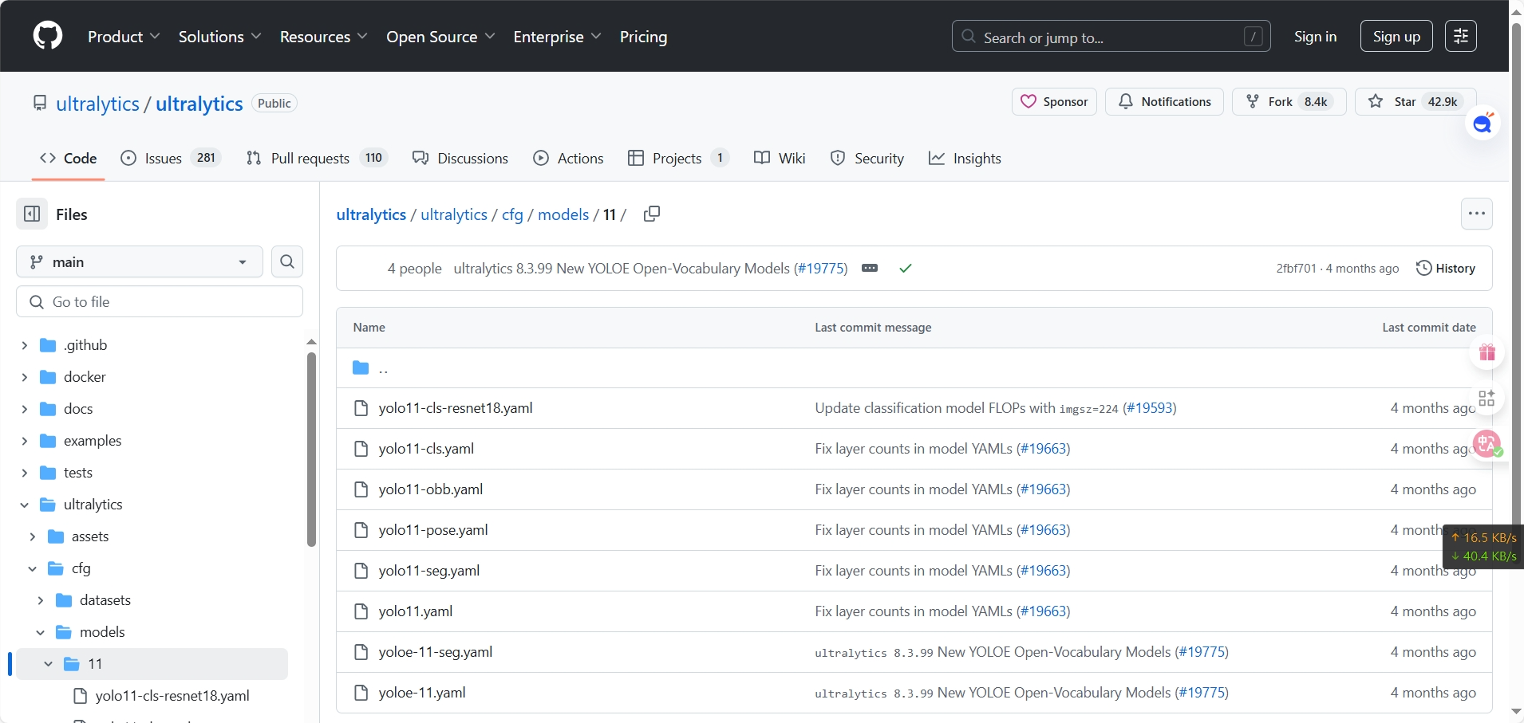Collapse the cfg folder chevron
1524x723 pixels.
pos(32,568)
